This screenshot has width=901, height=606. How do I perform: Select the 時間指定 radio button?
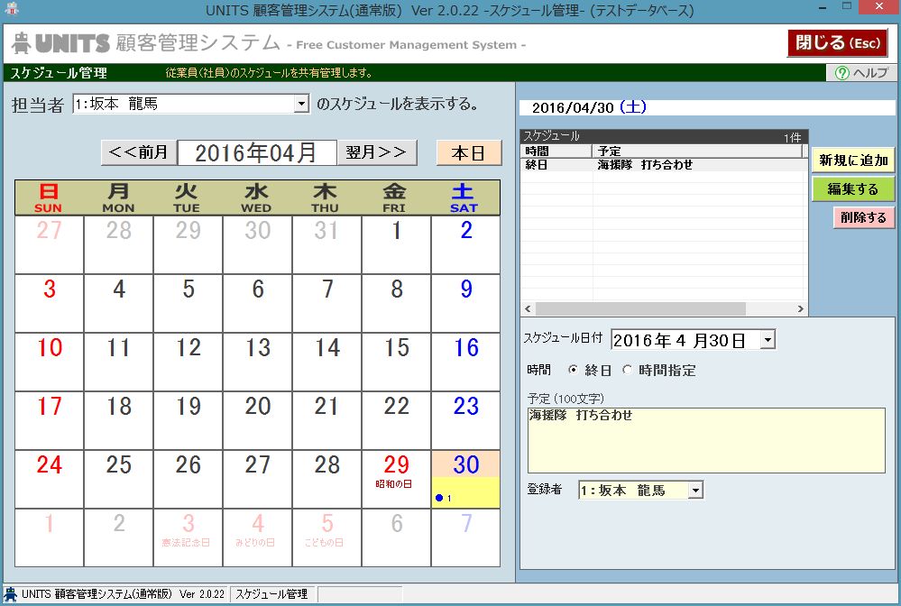(x=627, y=370)
